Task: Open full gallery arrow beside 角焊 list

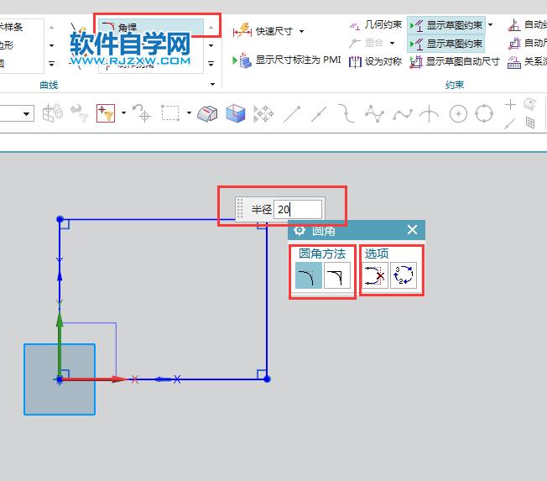Action: click(x=211, y=64)
